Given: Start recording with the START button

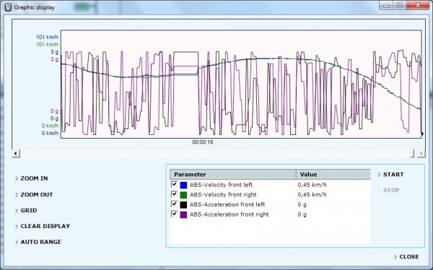Looking at the screenshot, I should (390, 175).
